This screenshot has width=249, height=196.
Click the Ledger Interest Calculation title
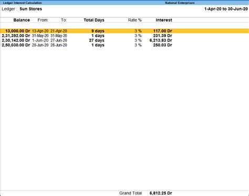(22, 3)
